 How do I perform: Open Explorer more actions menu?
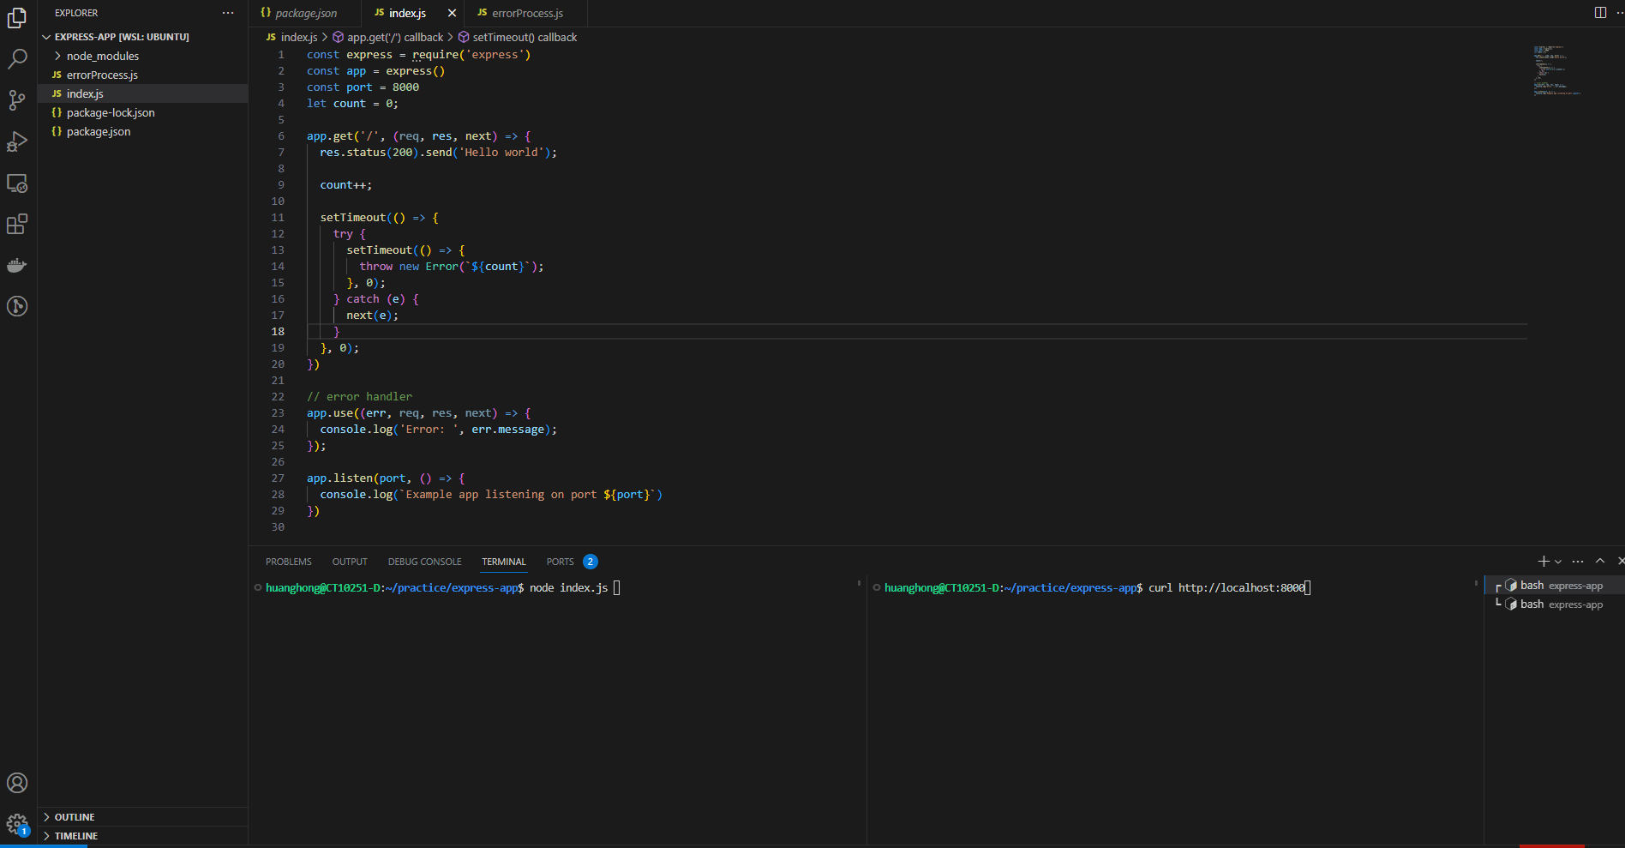coord(227,12)
